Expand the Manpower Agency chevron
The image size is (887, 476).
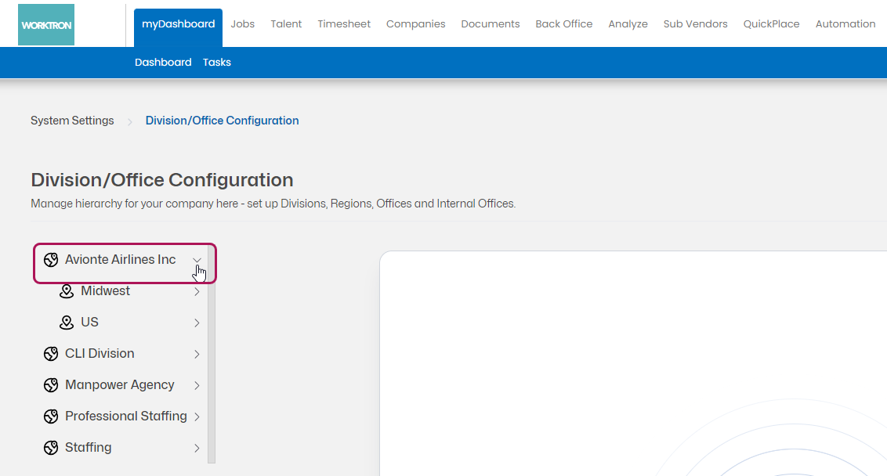pos(197,385)
